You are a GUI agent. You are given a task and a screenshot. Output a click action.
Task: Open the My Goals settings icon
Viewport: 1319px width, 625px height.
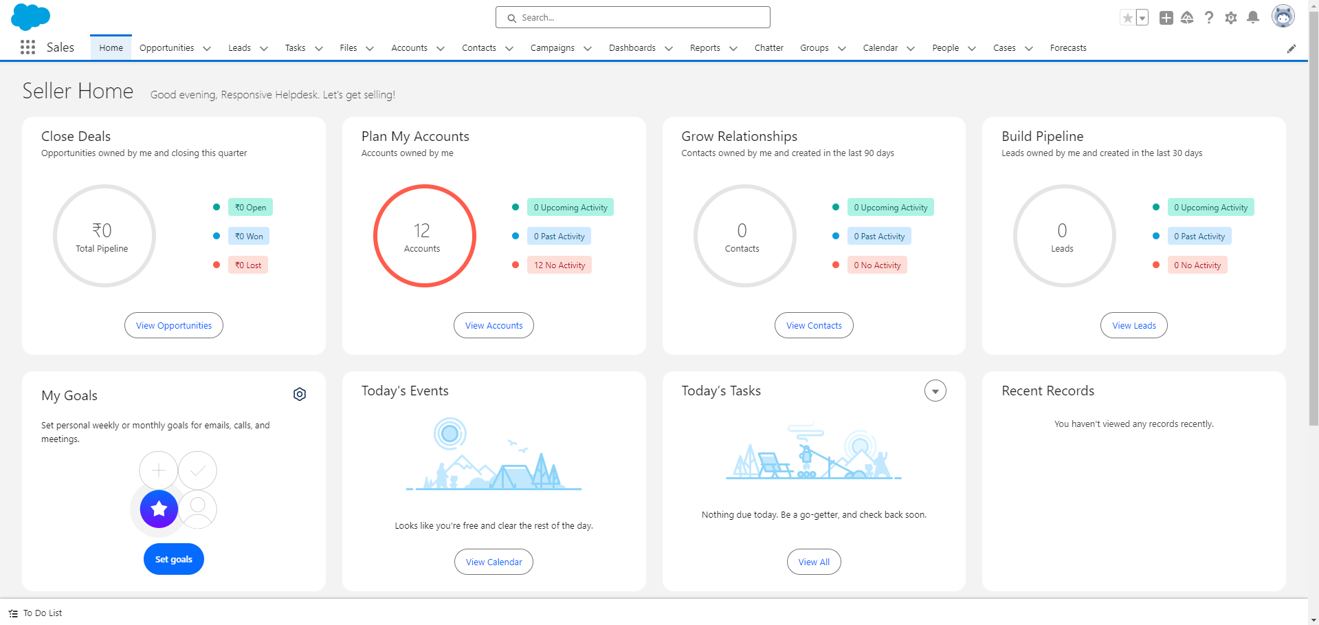click(300, 394)
